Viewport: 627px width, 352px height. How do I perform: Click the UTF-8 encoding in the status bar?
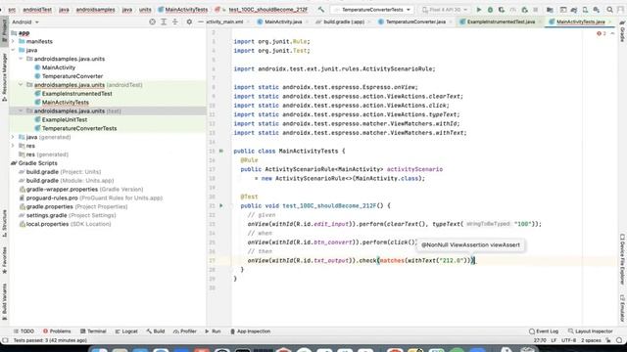point(568,340)
